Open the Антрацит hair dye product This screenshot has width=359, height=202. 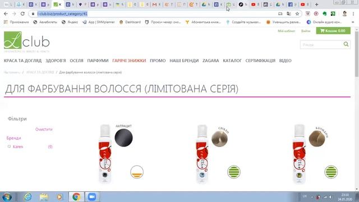click(105, 154)
